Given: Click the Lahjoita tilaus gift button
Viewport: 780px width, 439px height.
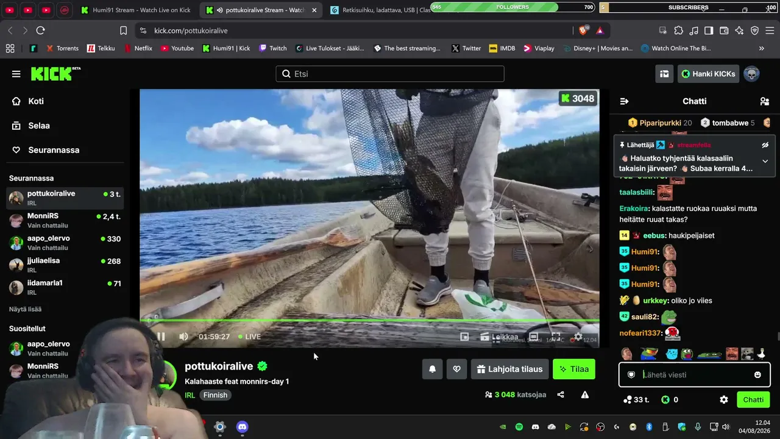Looking at the screenshot, I should 509,369.
